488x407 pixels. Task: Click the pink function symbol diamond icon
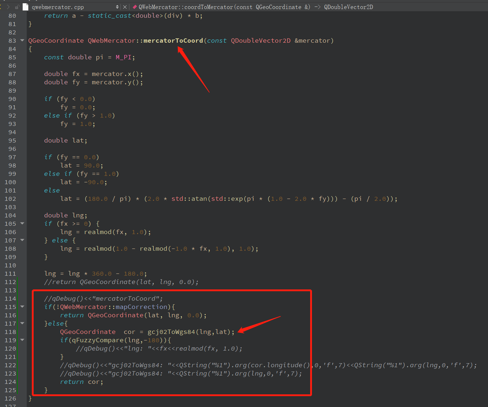coord(134,7)
